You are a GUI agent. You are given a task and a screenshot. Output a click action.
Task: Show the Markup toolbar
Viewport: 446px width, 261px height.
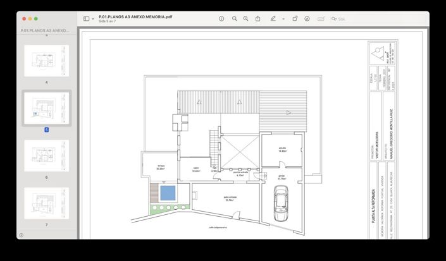click(307, 19)
